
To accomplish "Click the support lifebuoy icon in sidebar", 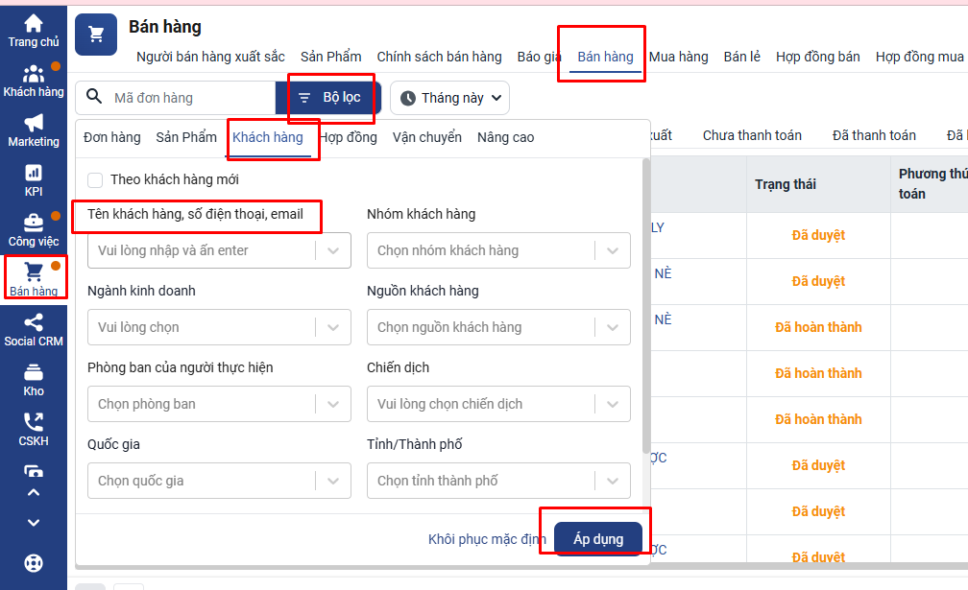I will [x=34, y=563].
